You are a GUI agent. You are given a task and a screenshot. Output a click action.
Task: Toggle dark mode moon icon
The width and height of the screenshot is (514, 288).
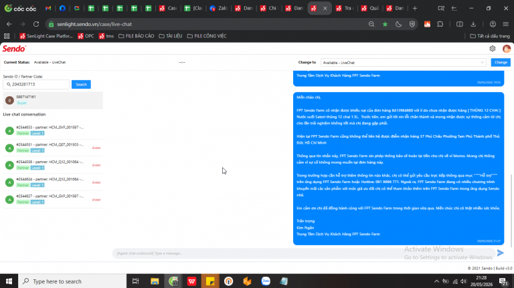pyautogui.click(x=399, y=24)
